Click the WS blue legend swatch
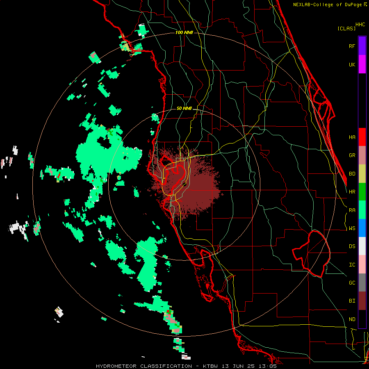 [x=362, y=228]
